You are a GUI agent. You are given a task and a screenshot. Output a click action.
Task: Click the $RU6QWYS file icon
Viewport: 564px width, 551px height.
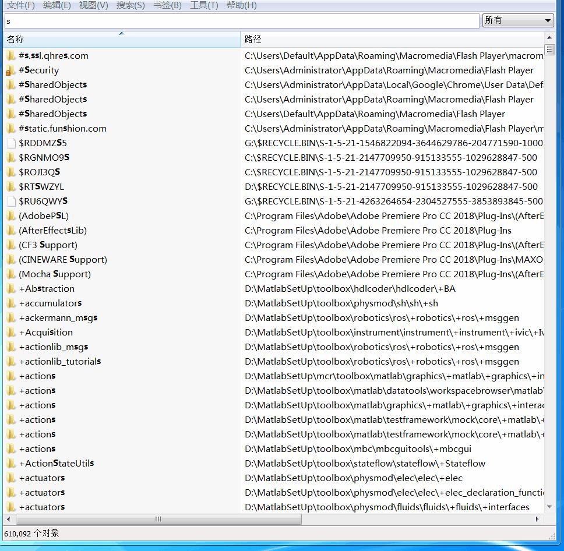click(10, 202)
